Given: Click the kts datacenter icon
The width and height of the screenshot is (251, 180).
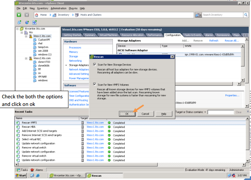Looking at the screenshot, I should click(x=26, y=33).
